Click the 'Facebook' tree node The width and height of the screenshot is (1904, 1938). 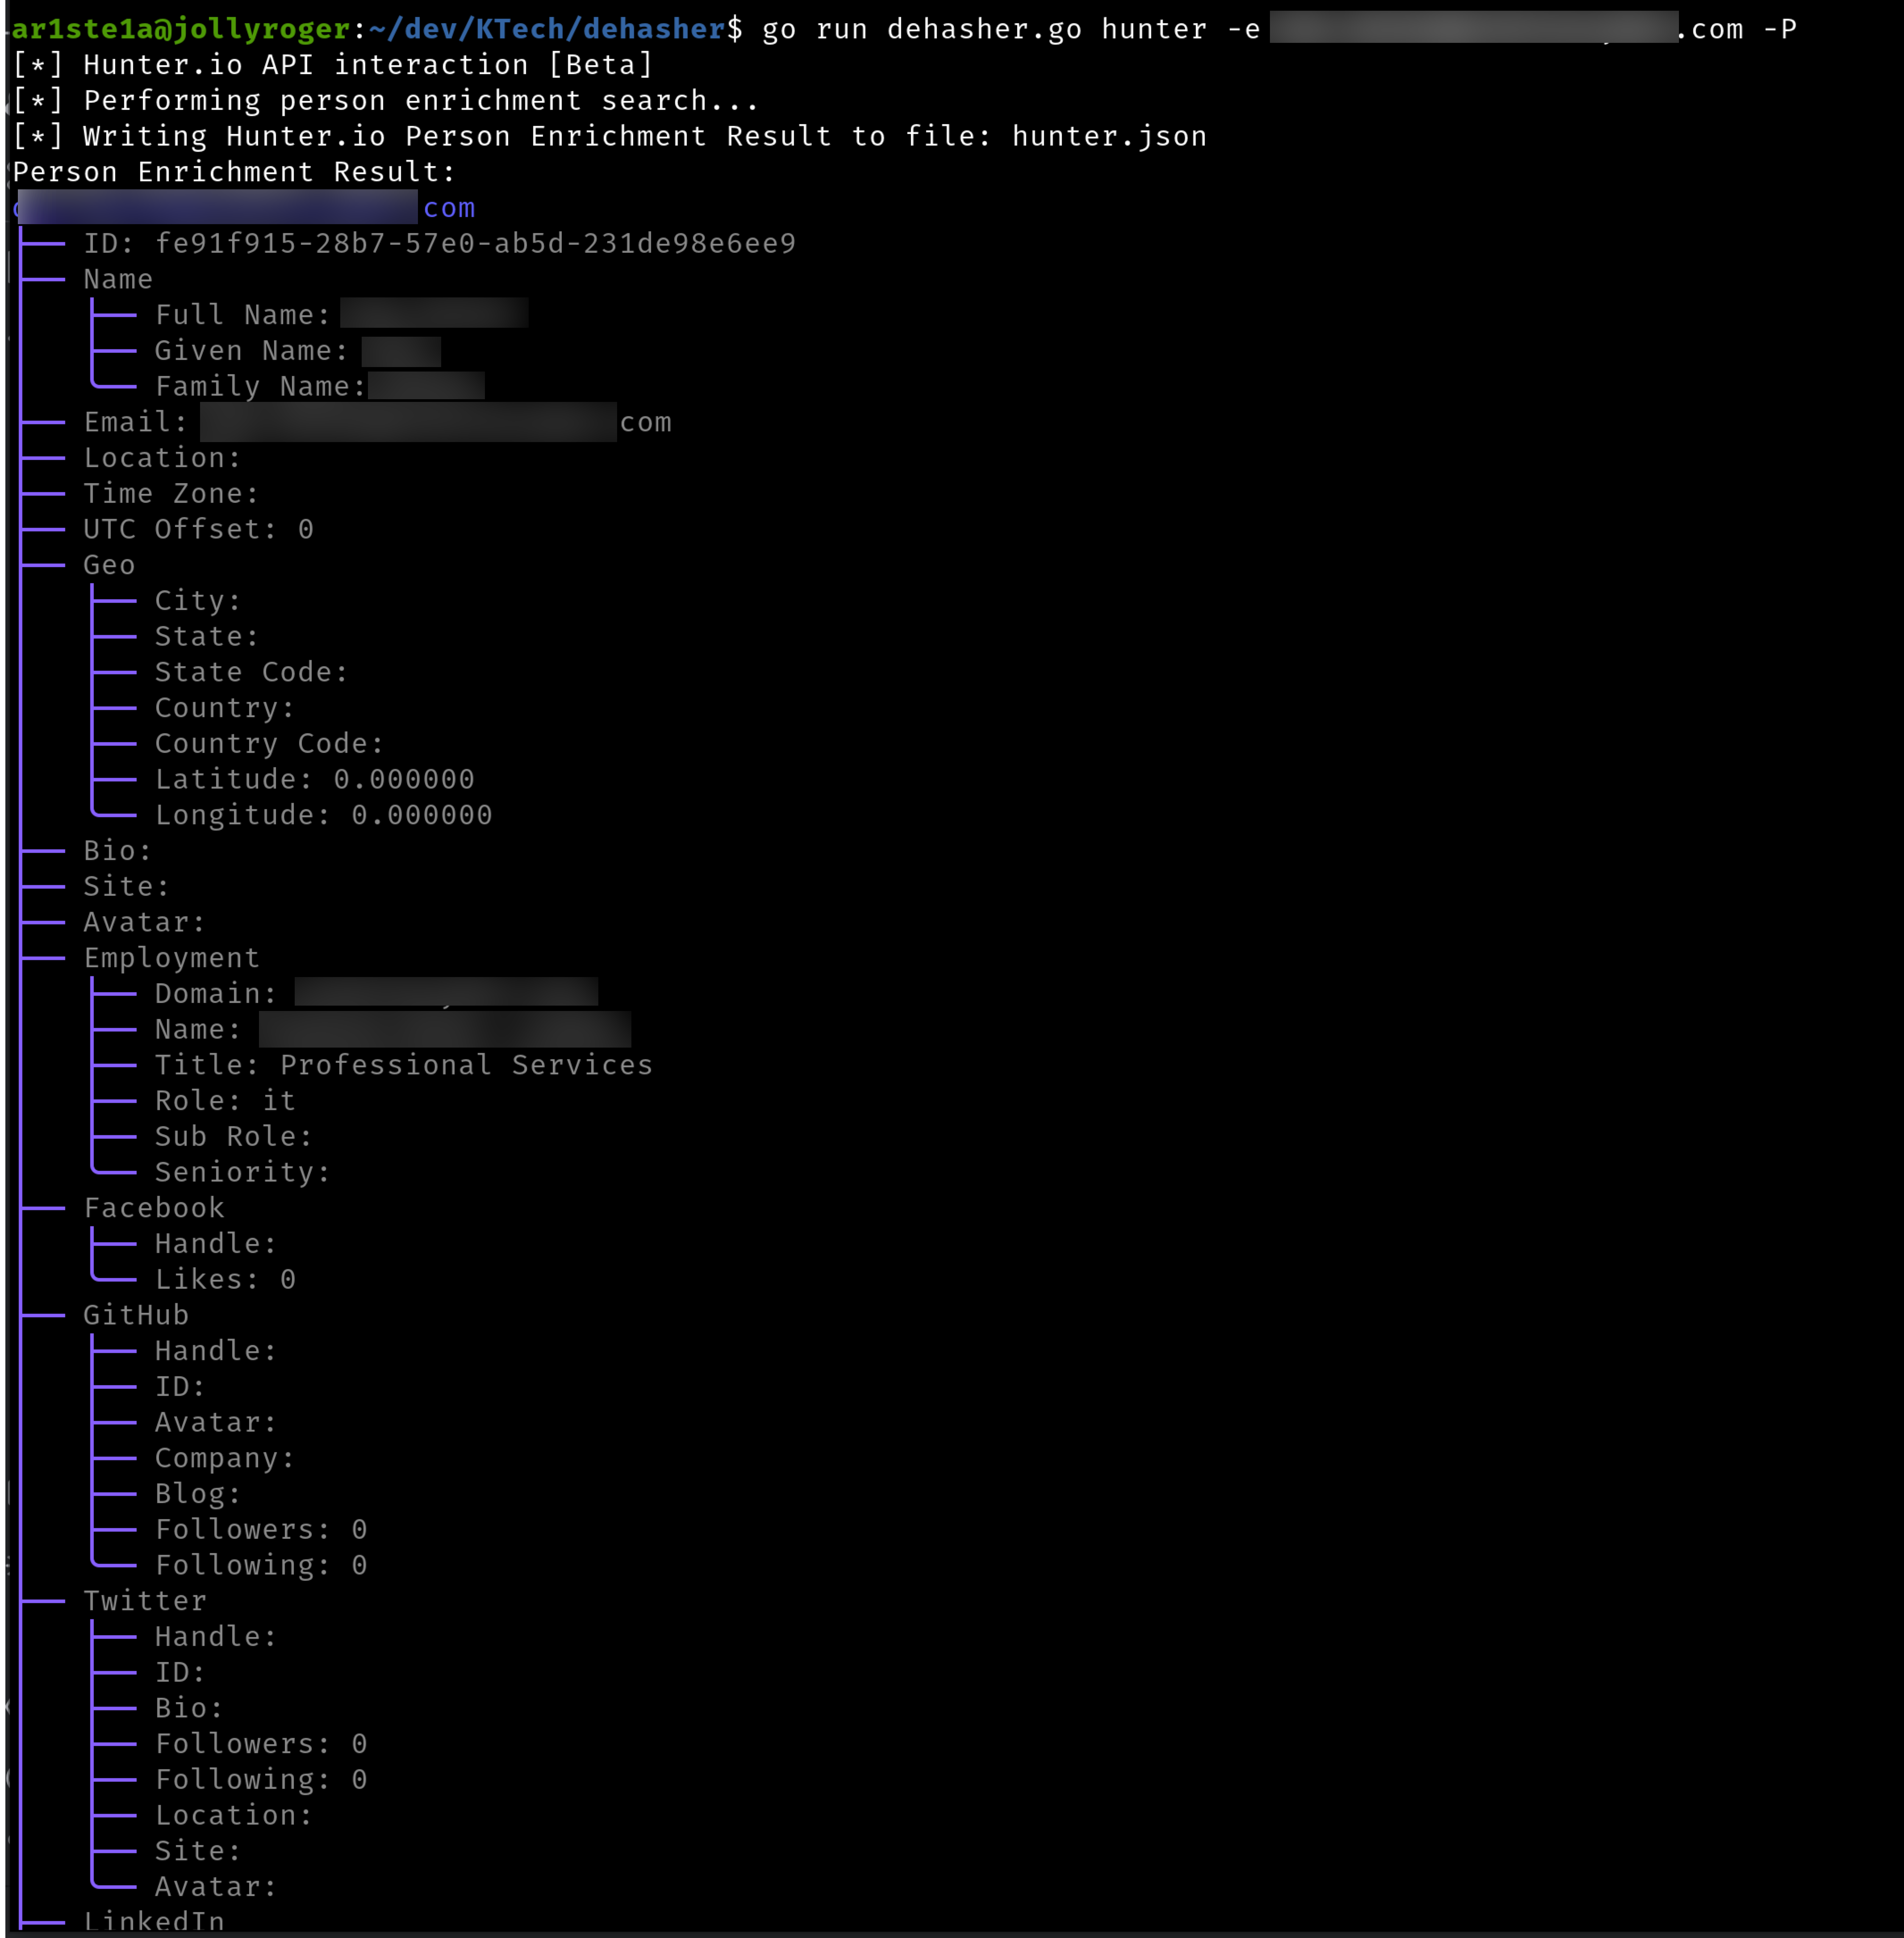(x=154, y=1208)
